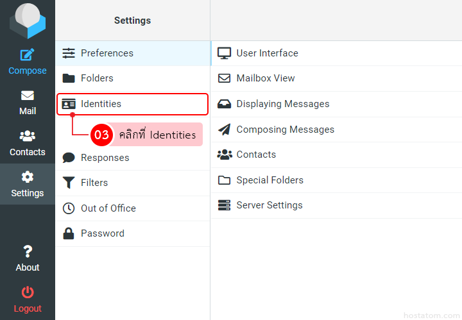462x320 pixels.
Task: Open Out of Office settings
Action: click(x=108, y=208)
